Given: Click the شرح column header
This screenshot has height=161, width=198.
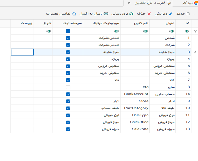Looking at the screenshot, I should pyautogui.click(x=43, y=23).
